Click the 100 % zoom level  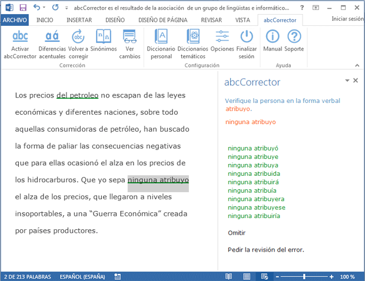pyautogui.click(x=347, y=277)
